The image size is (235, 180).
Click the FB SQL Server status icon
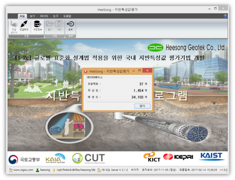(x=99, y=170)
